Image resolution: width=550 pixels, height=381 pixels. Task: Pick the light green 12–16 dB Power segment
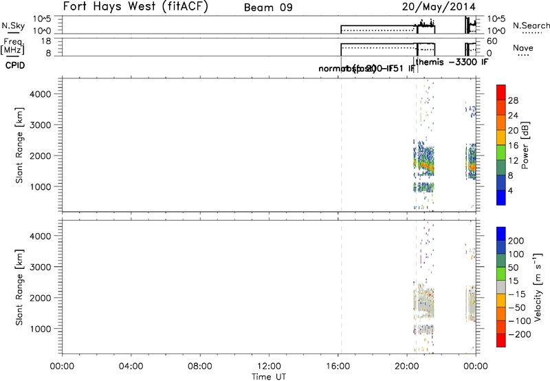pyautogui.click(x=501, y=152)
